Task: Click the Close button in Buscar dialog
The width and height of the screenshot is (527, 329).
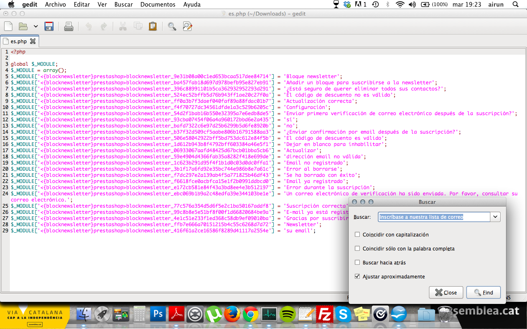Action: (x=446, y=292)
